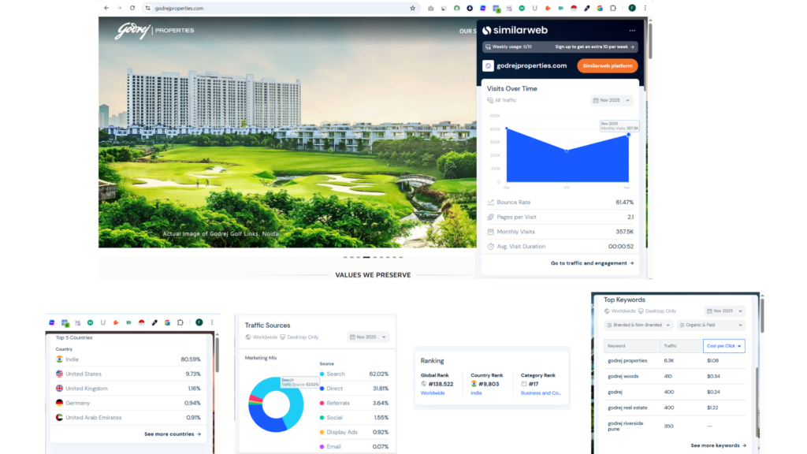
Task: Open the Similarweb extension three-dot menu
Action: [632, 30]
